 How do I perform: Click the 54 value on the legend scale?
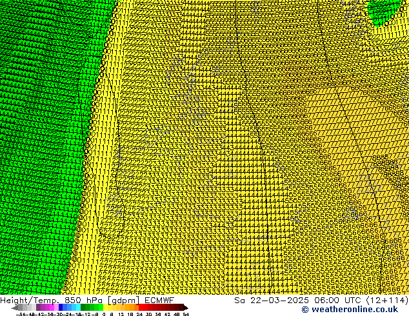click(x=186, y=314)
